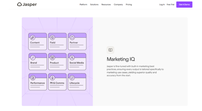Image resolution: width=202 pixels, height=111 pixels.
Task: Select the Product card label
Action: 54,63
